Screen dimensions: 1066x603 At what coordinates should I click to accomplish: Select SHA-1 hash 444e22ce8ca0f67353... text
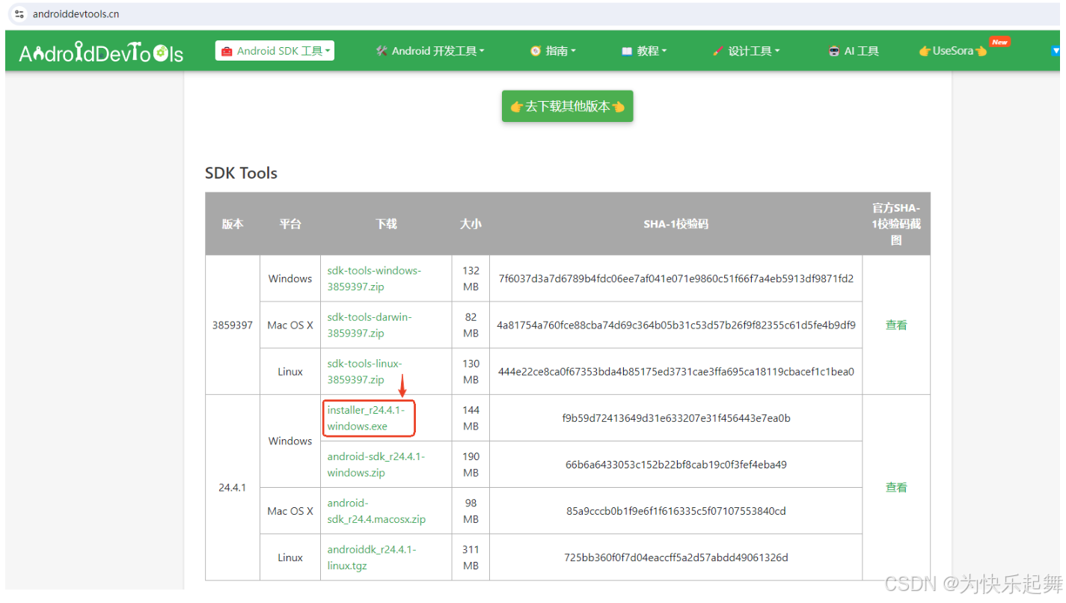click(x=676, y=371)
